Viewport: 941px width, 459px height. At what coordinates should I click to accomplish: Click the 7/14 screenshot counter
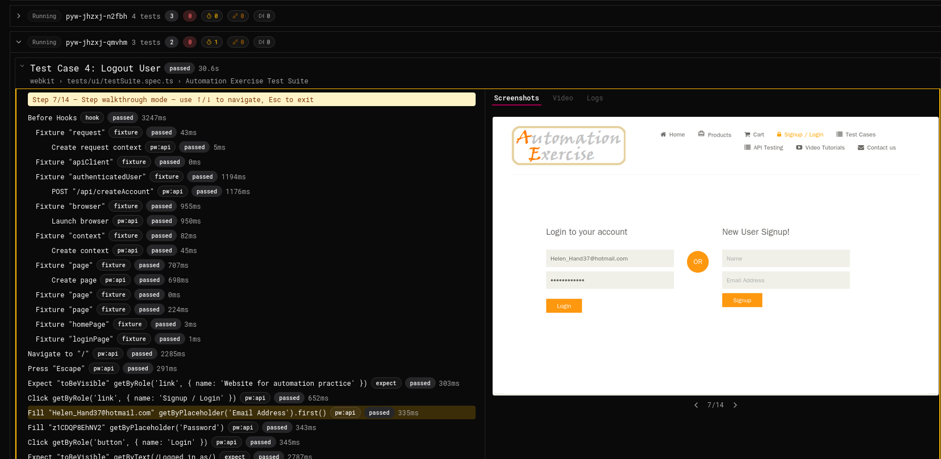(715, 405)
